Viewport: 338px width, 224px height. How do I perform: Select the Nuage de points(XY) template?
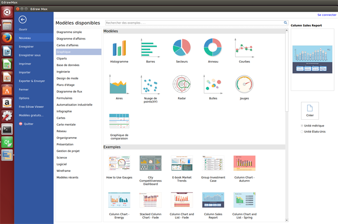(151, 89)
